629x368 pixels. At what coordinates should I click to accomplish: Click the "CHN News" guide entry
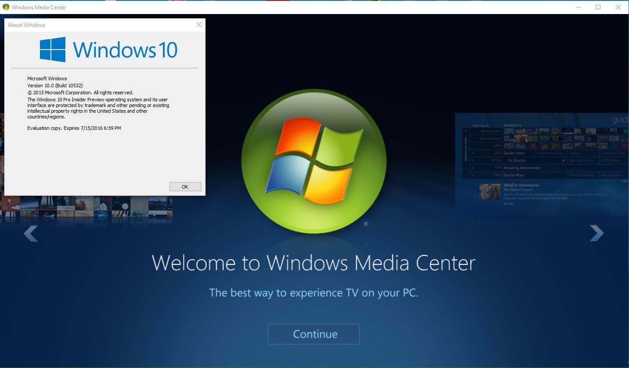click(x=611, y=161)
